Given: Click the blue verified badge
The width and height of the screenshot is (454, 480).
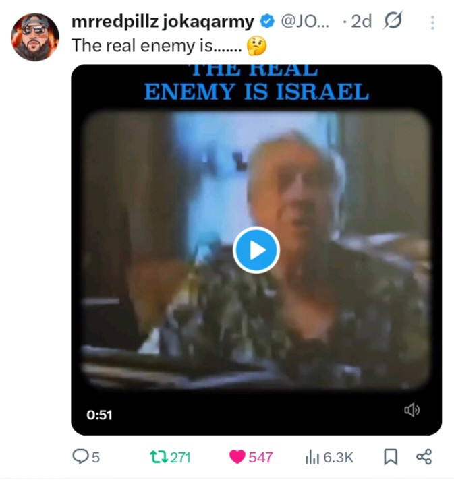Looking at the screenshot, I should [267, 22].
